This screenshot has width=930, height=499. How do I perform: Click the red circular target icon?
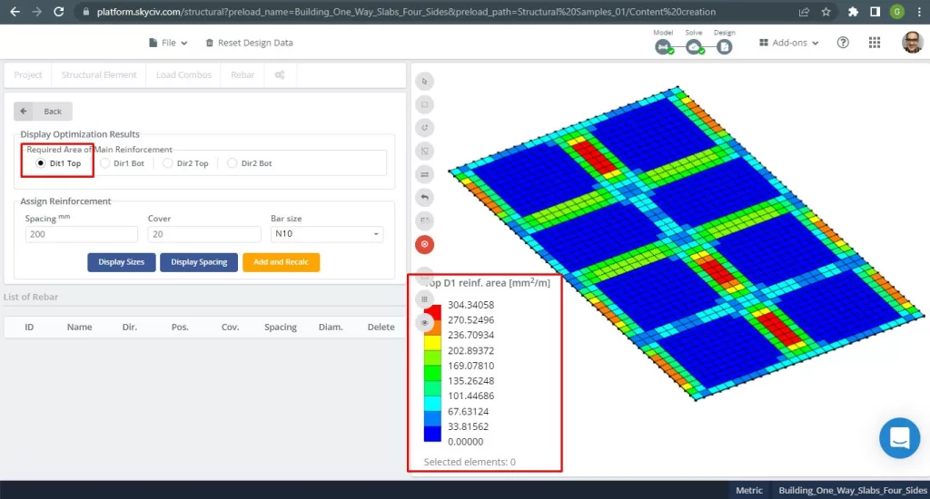(x=425, y=244)
